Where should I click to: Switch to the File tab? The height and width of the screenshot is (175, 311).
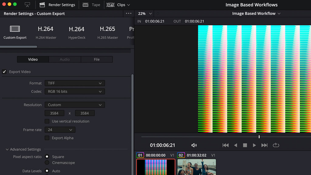click(97, 59)
